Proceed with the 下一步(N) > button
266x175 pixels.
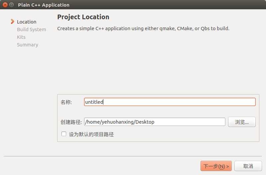pos(216,166)
